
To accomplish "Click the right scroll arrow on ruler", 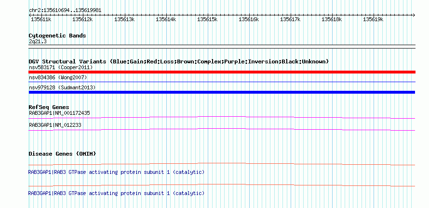I will [x=414, y=15].
